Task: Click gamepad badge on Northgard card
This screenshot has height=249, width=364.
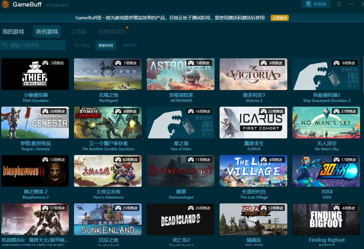Action: [118, 63]
